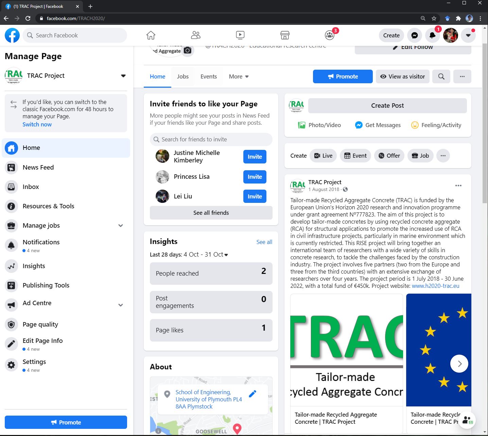The width and height of the screenshot is (488, 436).
Task: Go to the Marketplace icon
Action: pyautogui.click(x=285, y=35)
